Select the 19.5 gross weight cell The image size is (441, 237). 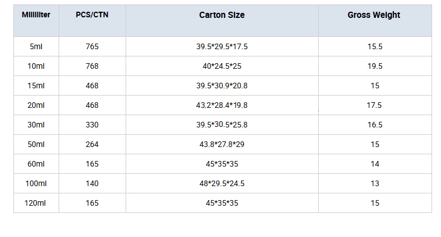pos(375,66)
